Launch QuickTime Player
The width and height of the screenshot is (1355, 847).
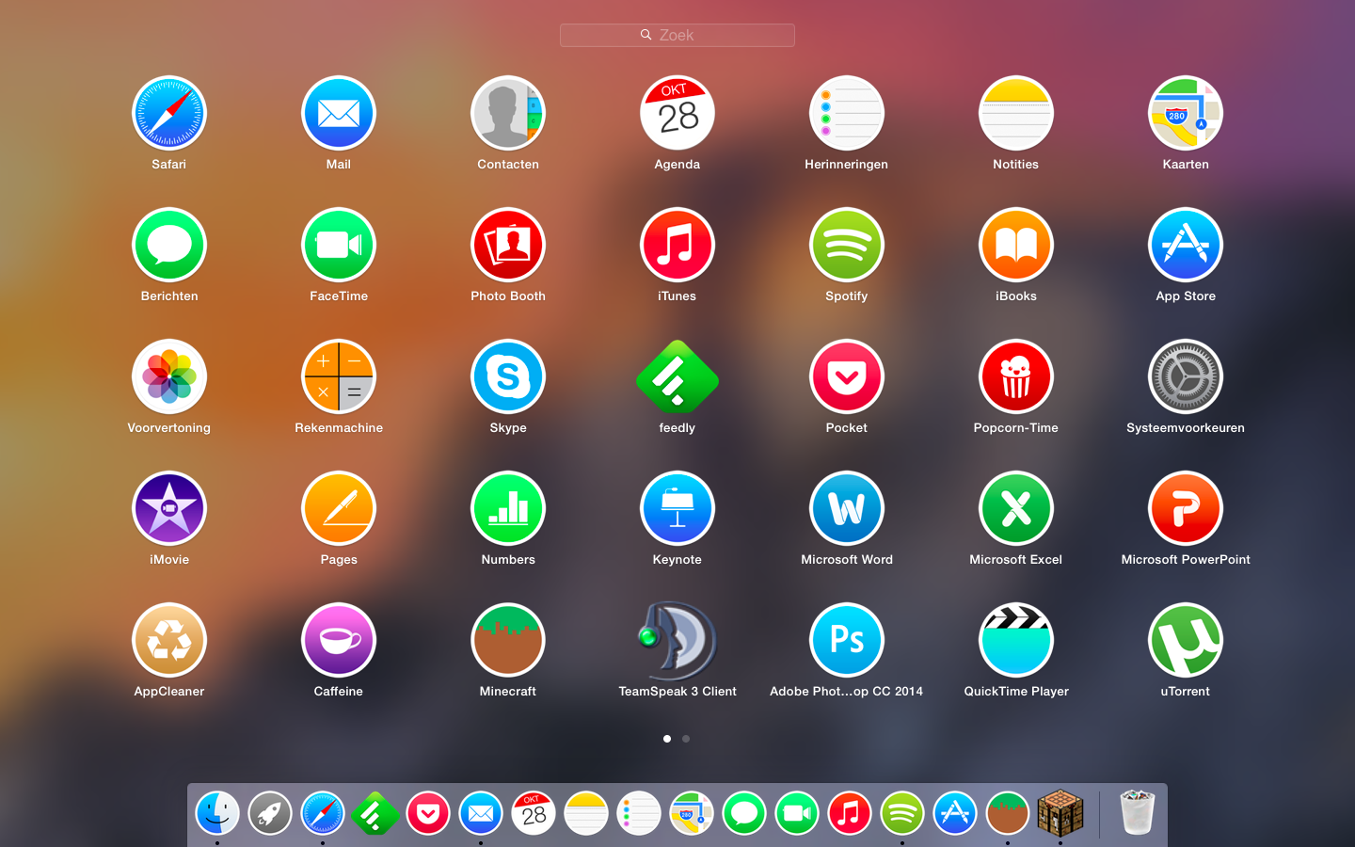tap(1016, 640)
